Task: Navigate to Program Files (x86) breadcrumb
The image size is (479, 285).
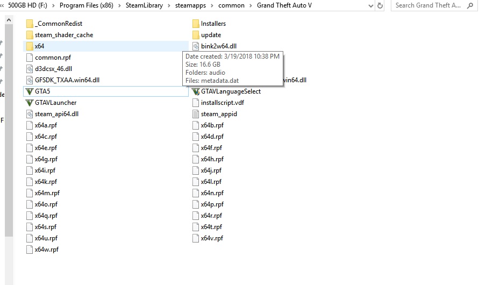Action: [87, 5]
